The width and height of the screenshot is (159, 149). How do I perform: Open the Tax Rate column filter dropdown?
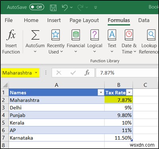(130, 93)
